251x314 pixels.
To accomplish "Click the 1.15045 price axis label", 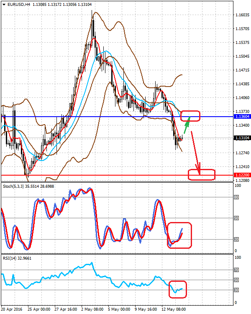I will (x=242, y=56).
